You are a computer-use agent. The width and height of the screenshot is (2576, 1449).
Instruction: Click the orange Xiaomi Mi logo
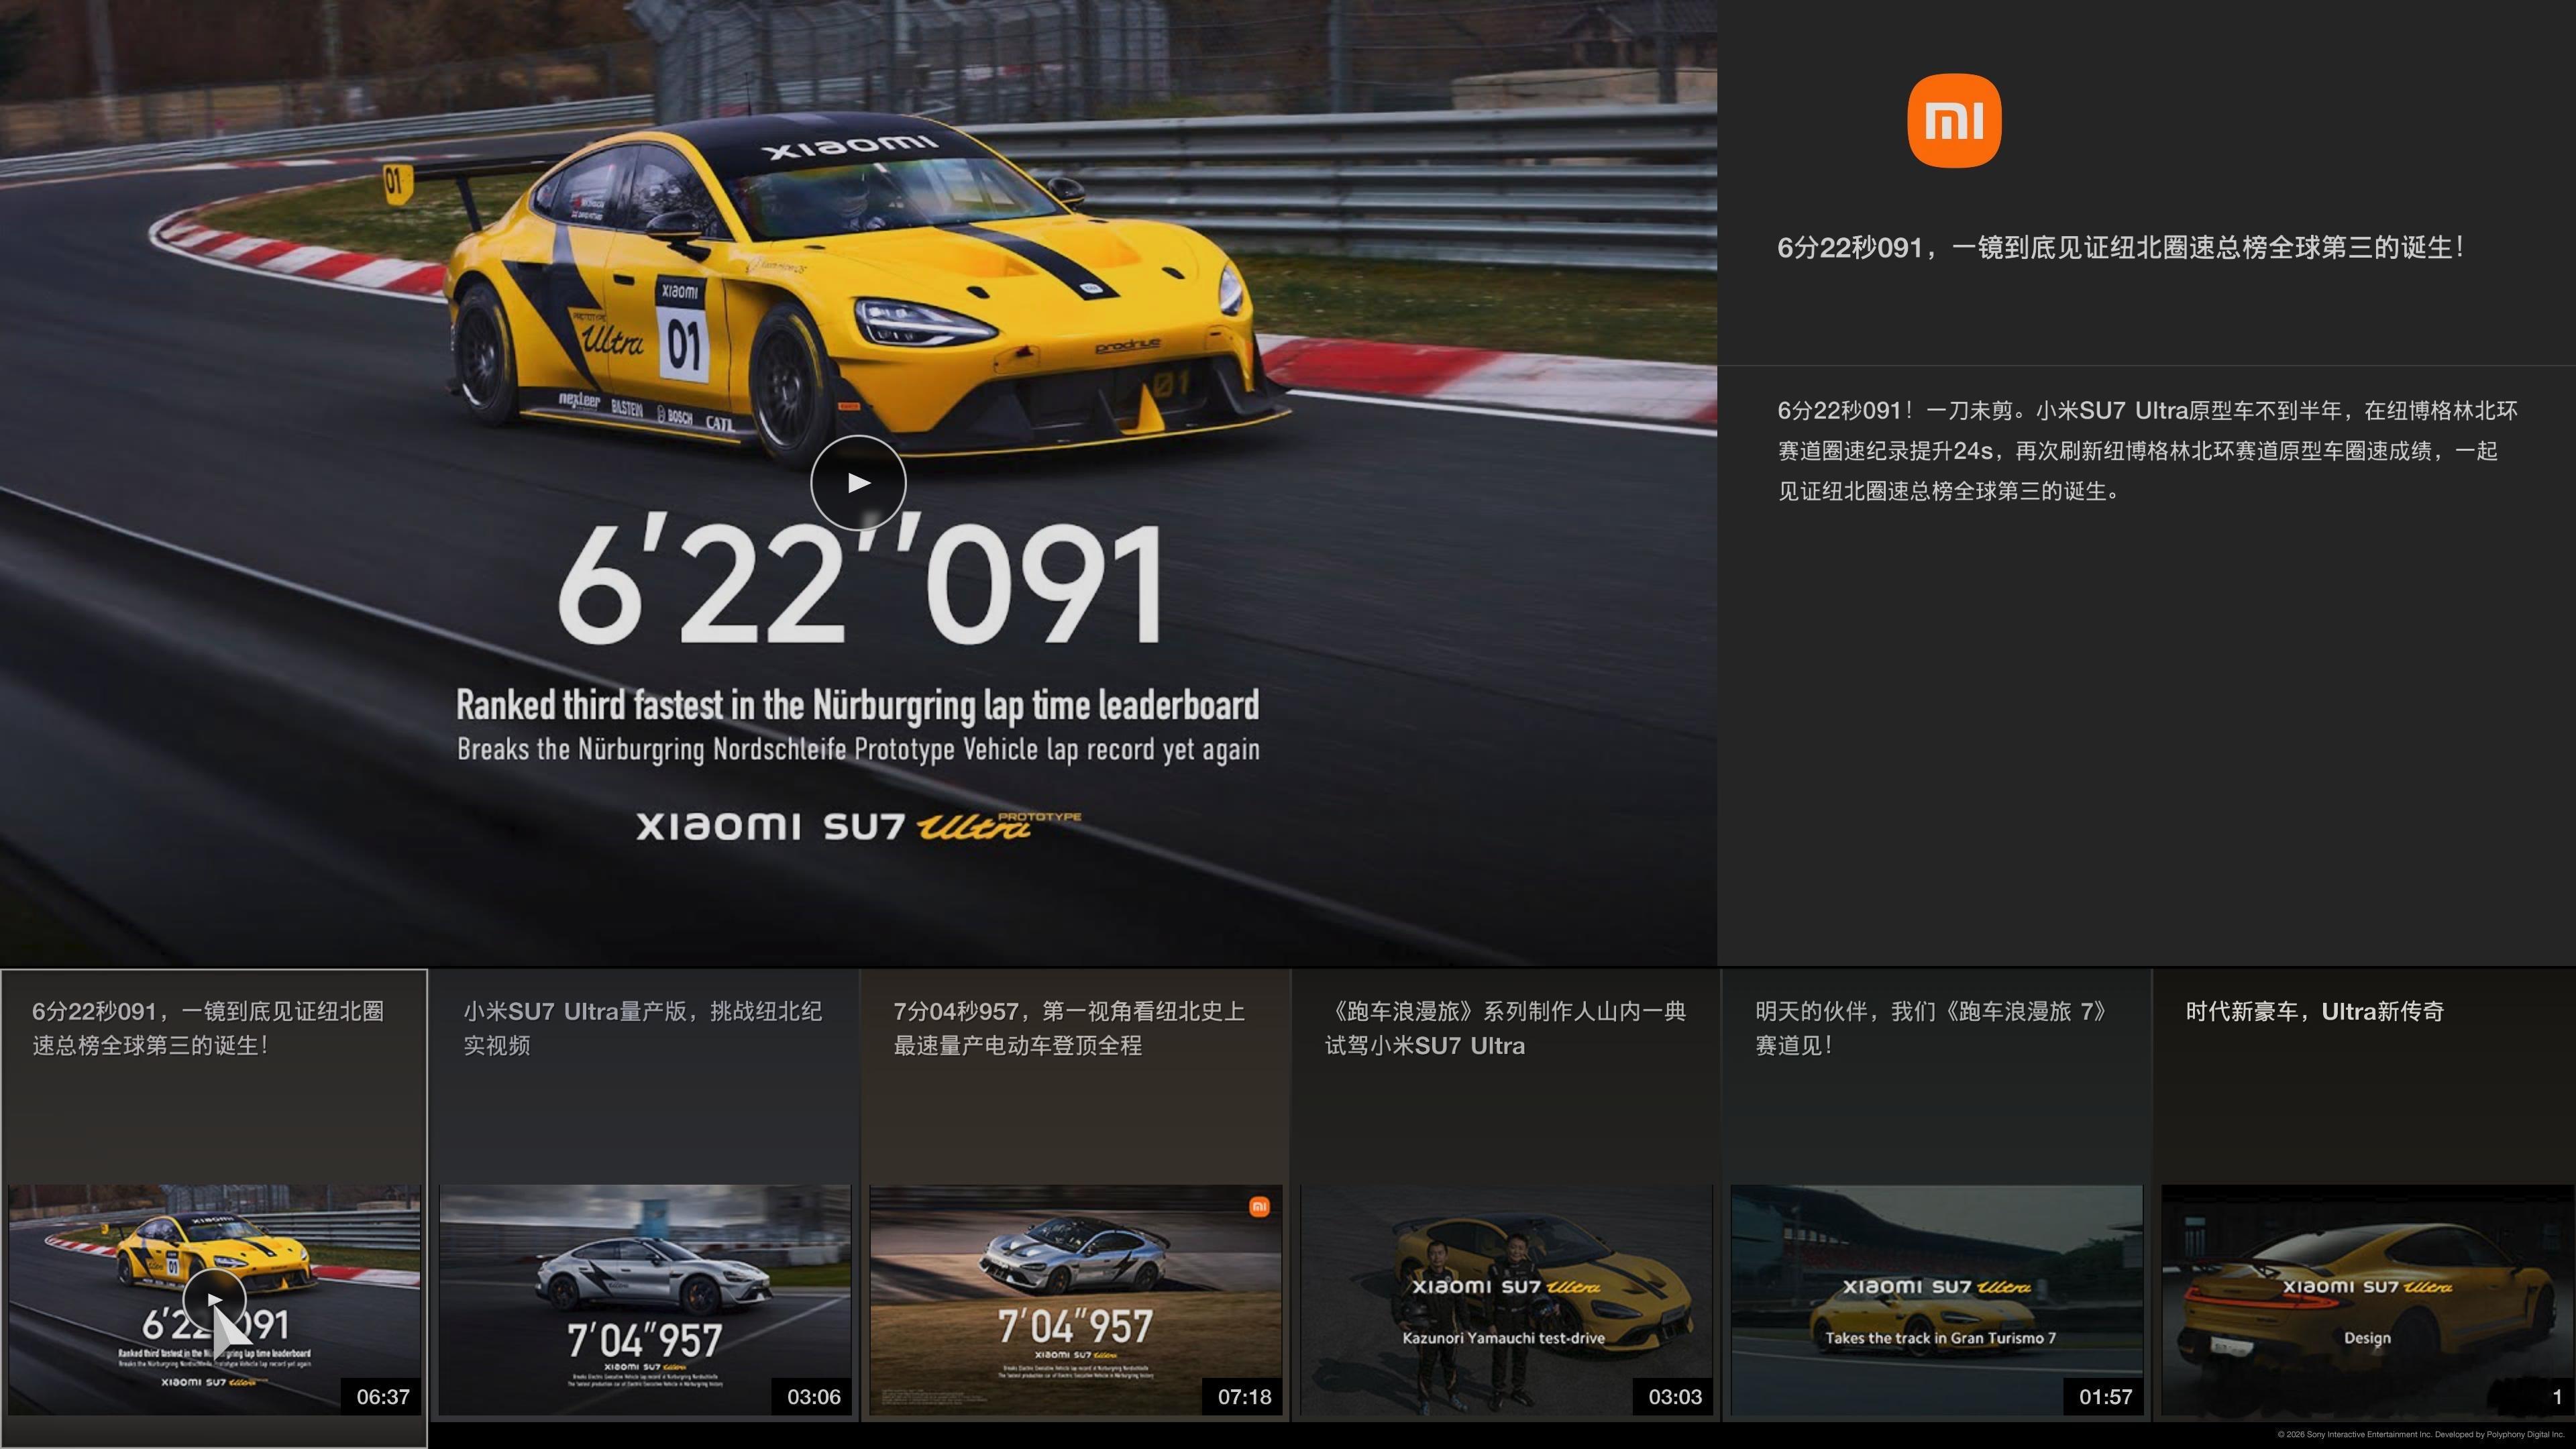click(1954, 120)
